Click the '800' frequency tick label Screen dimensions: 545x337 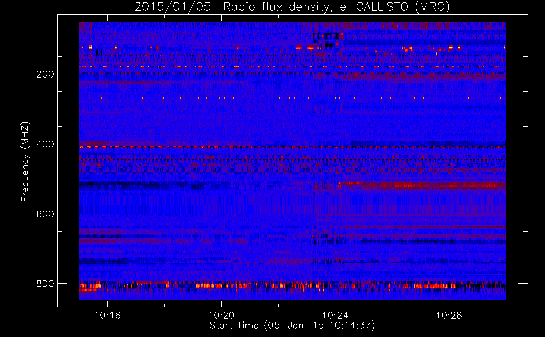click(45, 284)
